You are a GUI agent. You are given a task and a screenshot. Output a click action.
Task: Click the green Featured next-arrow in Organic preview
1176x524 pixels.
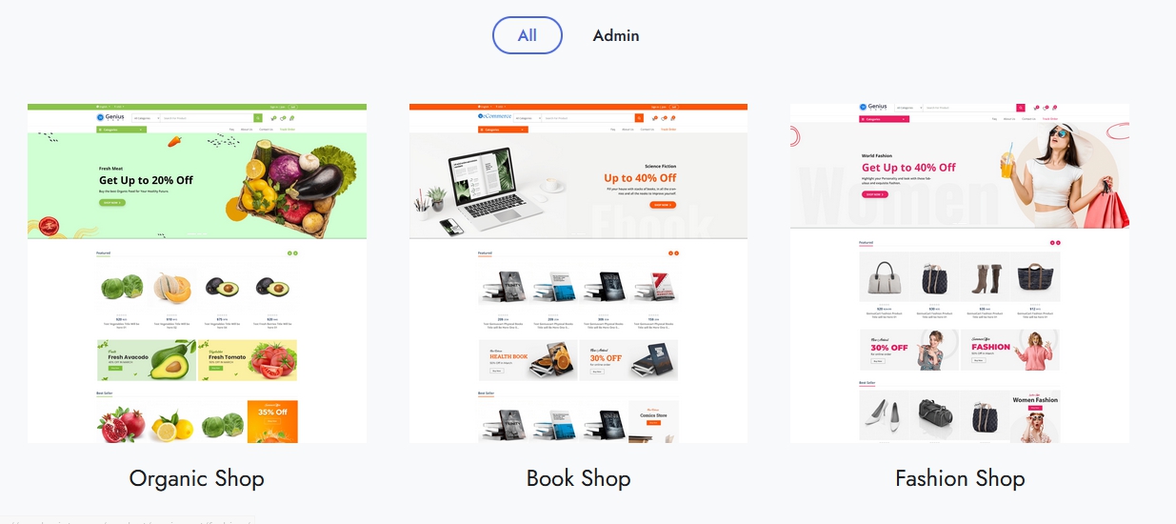click(x=295, y=253)
